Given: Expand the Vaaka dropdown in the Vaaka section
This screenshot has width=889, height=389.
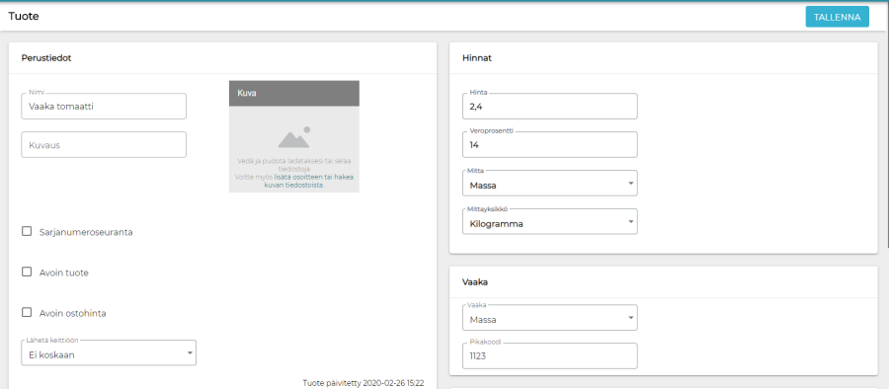Looking at the screenshot, I should tap(550, 318).
